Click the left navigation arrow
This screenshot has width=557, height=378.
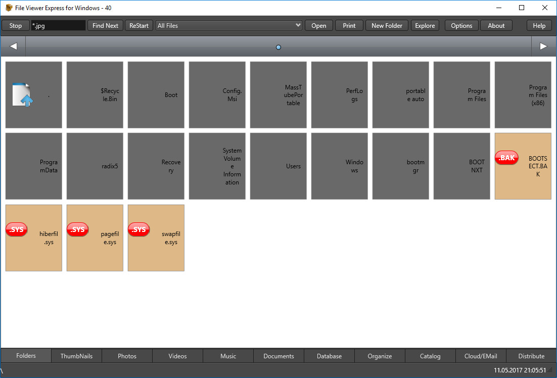click(13, 46)
